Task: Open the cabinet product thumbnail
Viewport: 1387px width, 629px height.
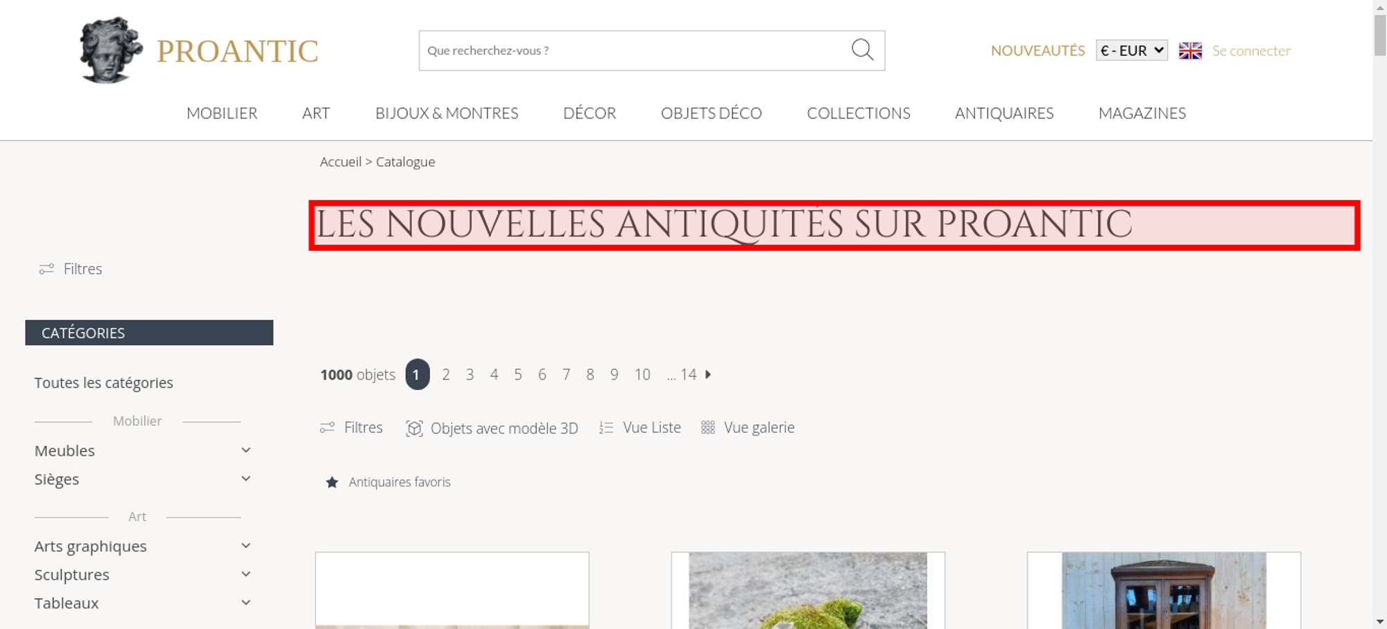Action: point(1164,590)
